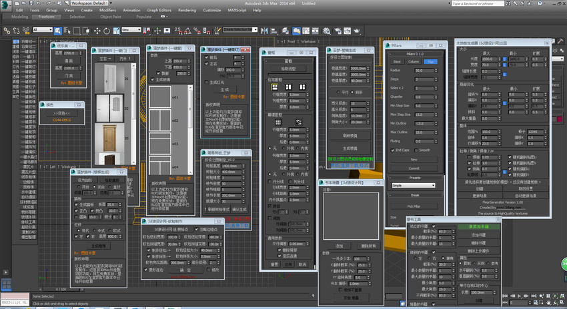
Task: Click the Save File icon in the title bar
Action: tap(31, 3)
